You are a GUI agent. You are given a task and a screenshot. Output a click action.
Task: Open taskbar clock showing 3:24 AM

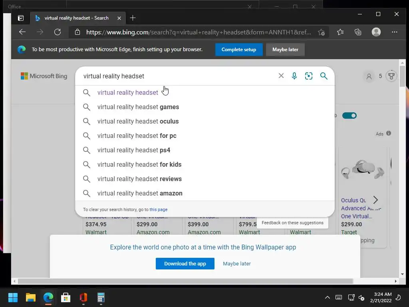coord(381,297)
